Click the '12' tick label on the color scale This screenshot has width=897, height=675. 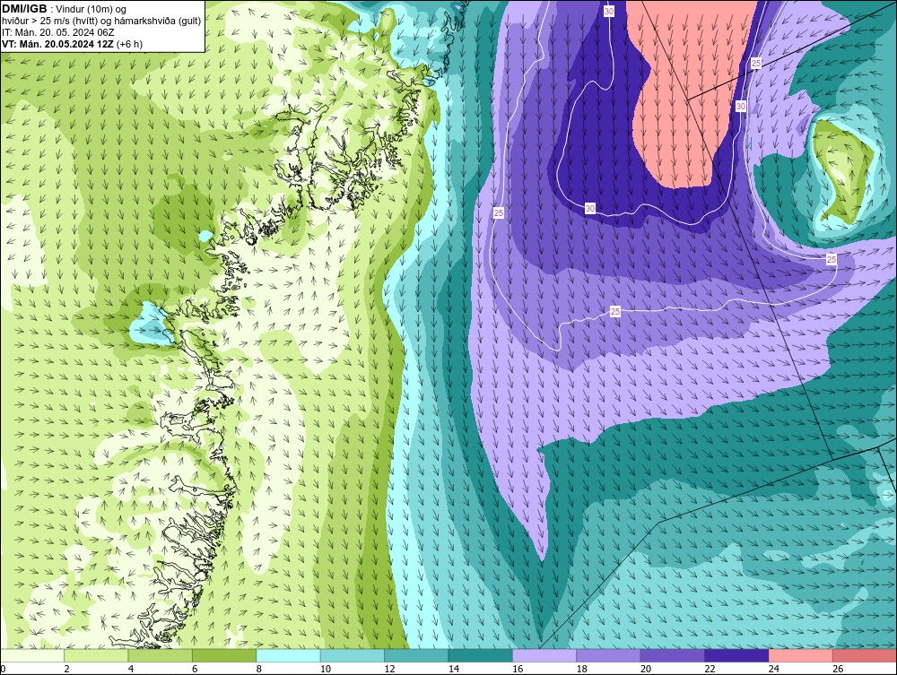coord(389,669)
